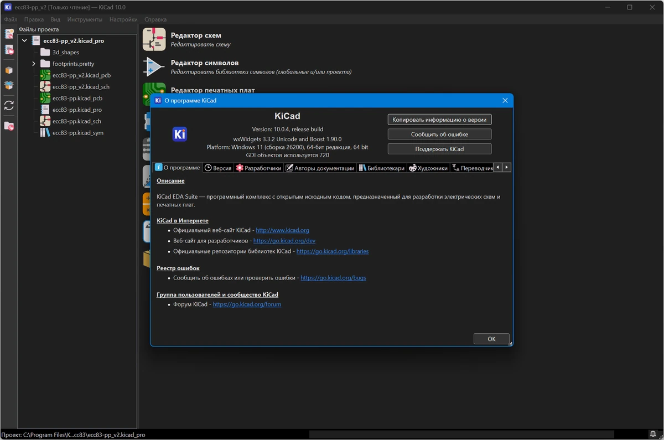Click 'Группа пользователей и сообщество KiCad' heading
Viewport: 664px width, 440px height.
coord(217,295)
